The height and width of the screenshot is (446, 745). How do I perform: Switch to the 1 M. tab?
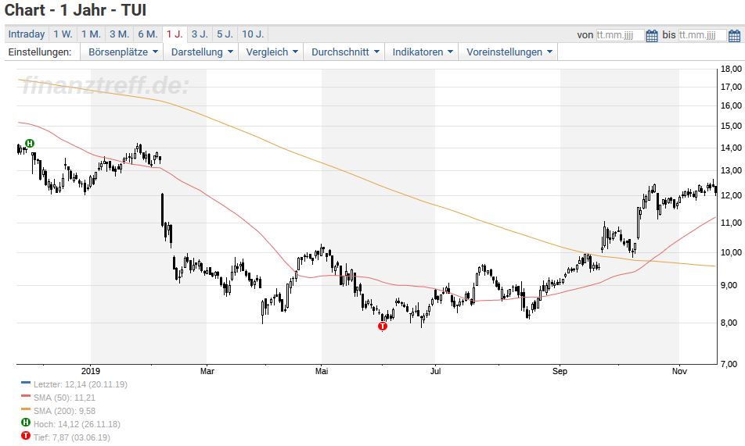click(91, 34)
